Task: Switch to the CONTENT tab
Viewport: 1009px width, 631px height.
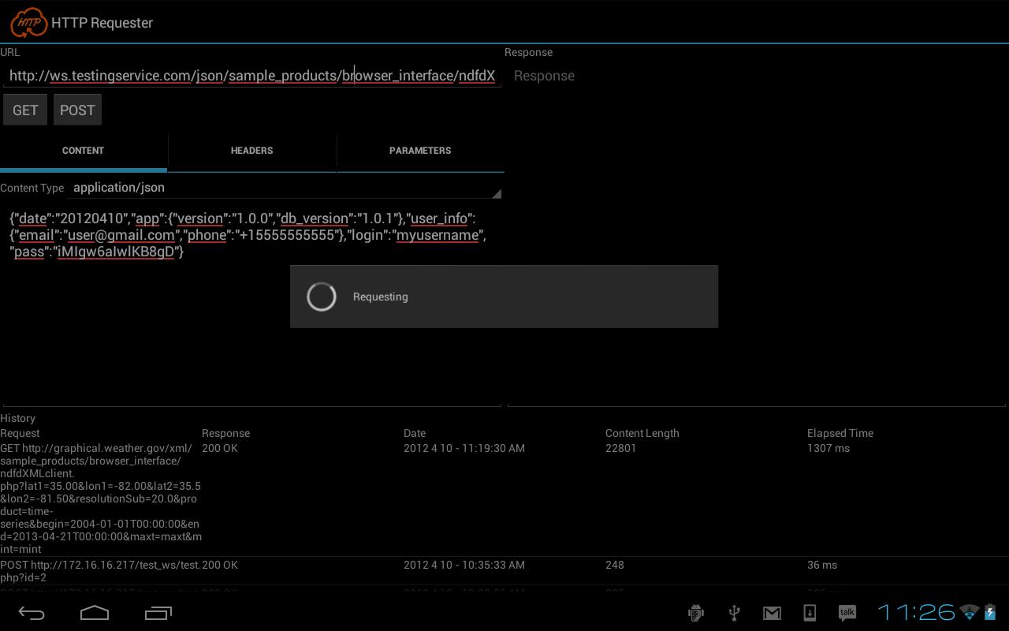Action: click(x=83, y=151)
